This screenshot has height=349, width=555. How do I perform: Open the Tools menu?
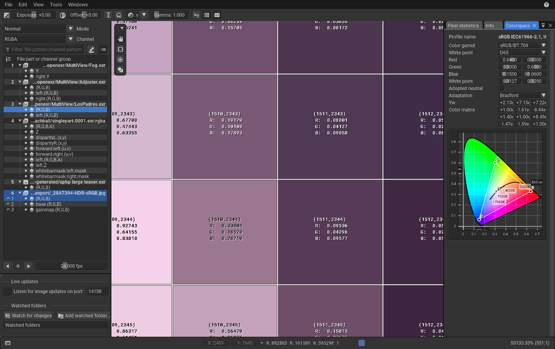56,5
